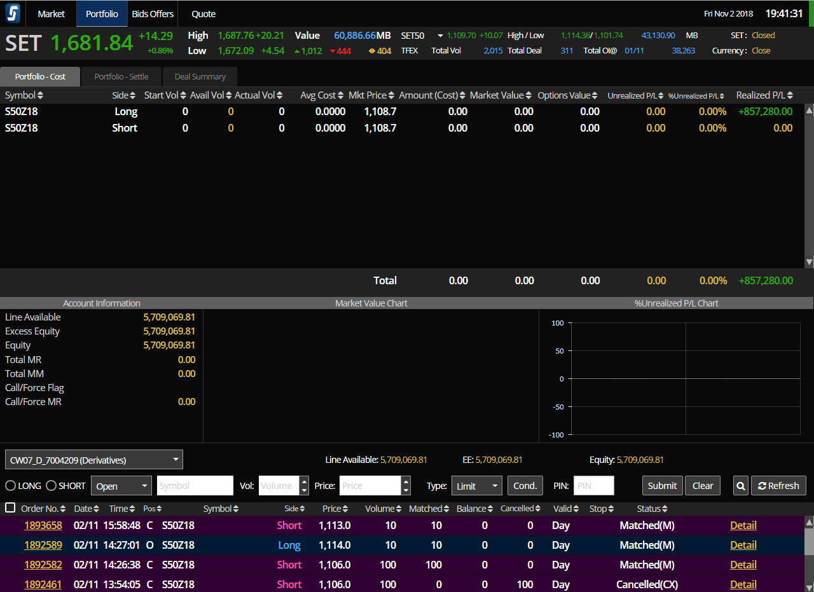Open Detail link for order 1893658
The image size is (814, 592).
tap(743, 526)
